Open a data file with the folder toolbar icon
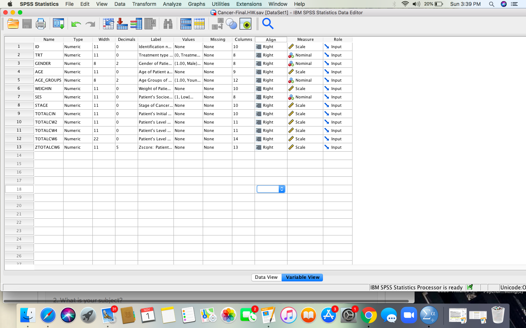Viewport: 526px width, 328px height. (x=14, y=24)
